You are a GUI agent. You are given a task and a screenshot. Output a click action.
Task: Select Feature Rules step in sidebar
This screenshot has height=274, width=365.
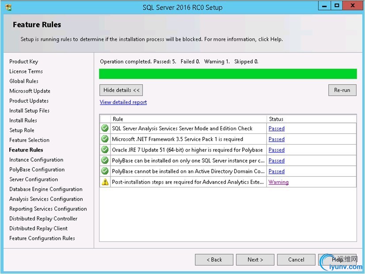click(x=26, y=150)
